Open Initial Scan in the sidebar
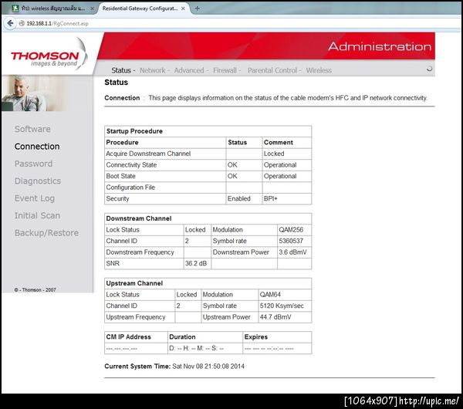The width and height of the screenshot is (463, 409). [37, 215]
